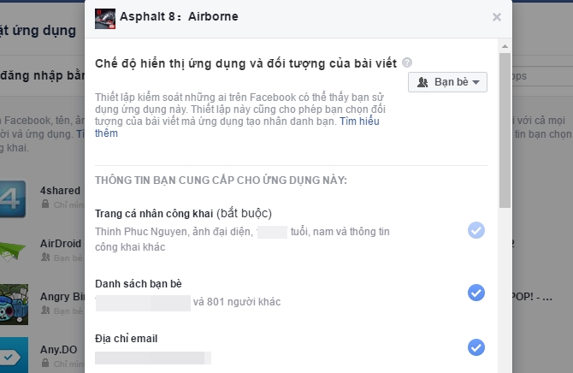
Task: Click the Asphalt 8 app icon in dialog header
Action: click(103, 16)
